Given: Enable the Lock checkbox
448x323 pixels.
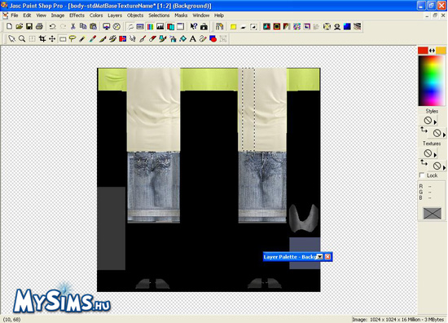Looking at the screenshot, I should coord(422,175).
